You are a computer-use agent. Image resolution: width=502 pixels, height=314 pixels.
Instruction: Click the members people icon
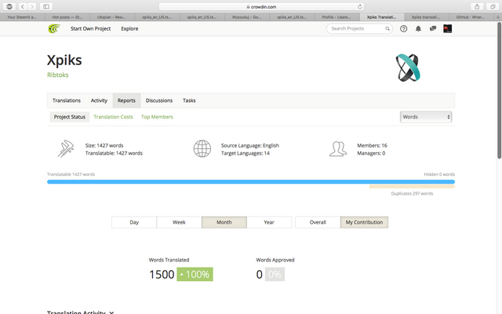(x=338, y=149)
